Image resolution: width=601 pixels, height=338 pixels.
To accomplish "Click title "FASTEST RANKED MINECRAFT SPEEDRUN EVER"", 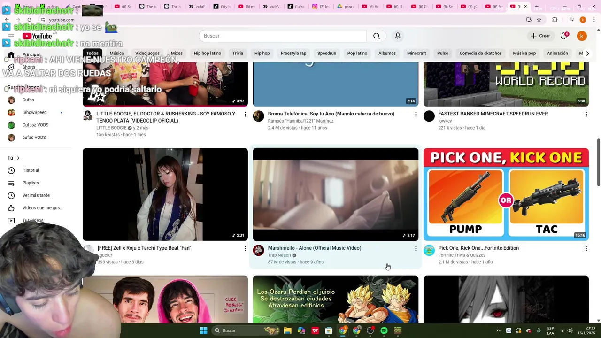I will tap(493, 114).
